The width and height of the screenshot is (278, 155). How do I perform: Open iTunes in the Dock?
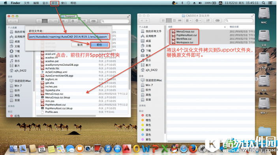click(x=108, y=149)
